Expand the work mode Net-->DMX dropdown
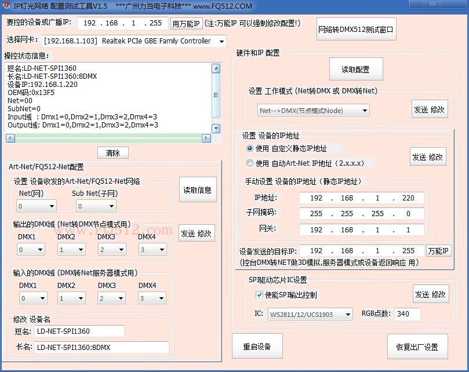This screenshot has height=372, width=469. 365,111
